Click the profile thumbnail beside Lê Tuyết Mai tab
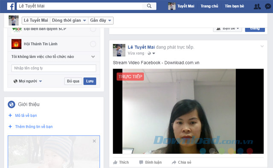273x168 pixels. [14, 20]
